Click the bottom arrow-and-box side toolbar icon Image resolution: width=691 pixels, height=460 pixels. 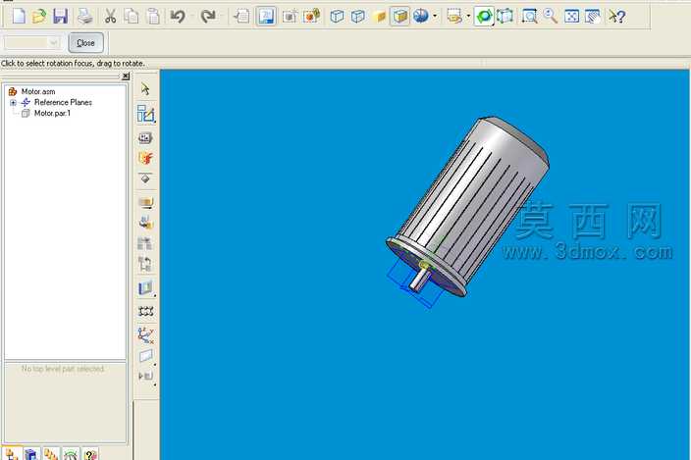tap(145, 377)
